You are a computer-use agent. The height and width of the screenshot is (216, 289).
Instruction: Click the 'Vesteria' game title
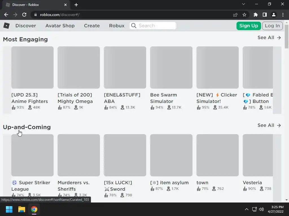(x=252, y=183)
